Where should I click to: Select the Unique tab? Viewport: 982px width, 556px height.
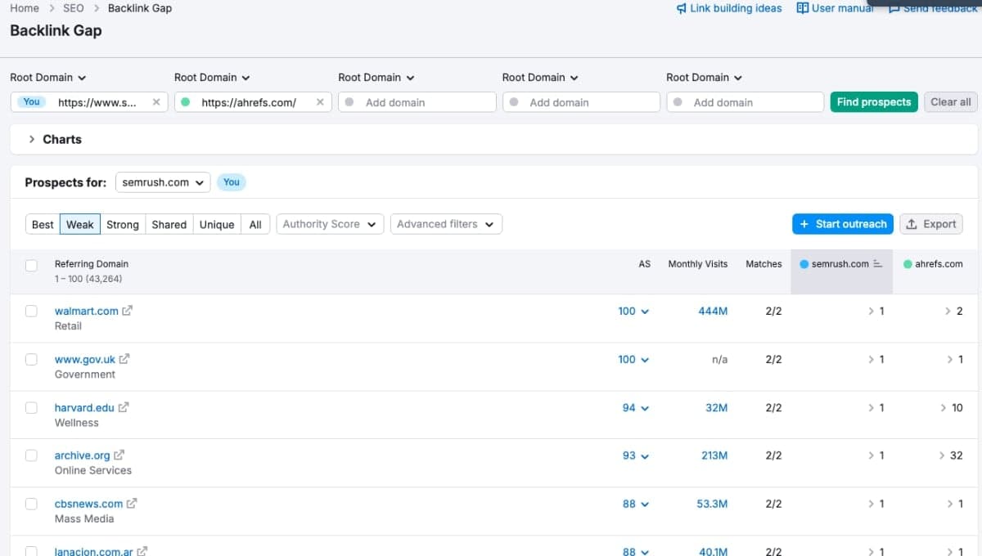click(x=217, y=224)
